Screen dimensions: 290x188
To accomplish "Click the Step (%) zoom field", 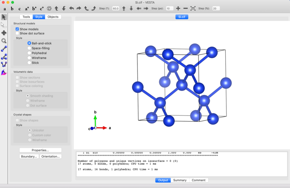I will coord(216,9).
